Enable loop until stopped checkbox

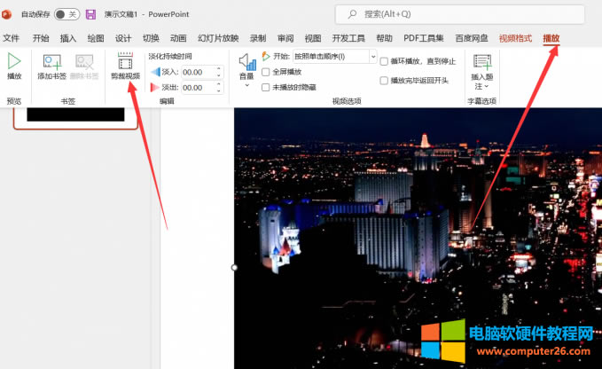click(384, 61)
